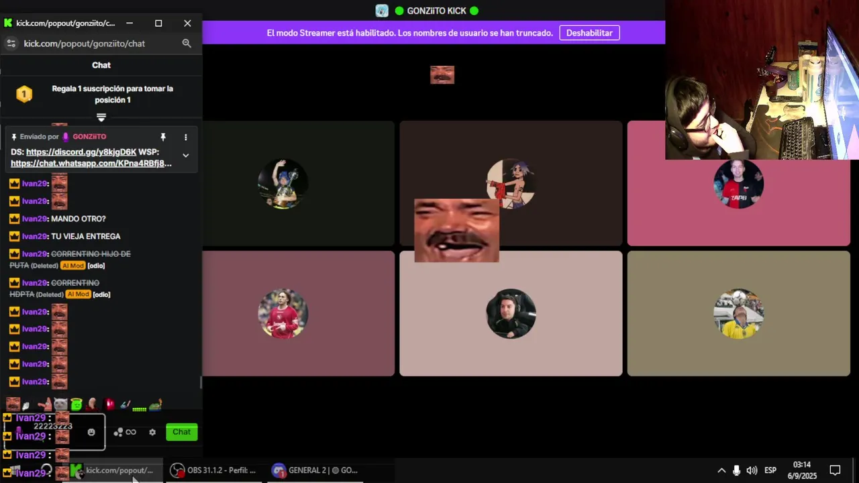Select the yellow jersey avatar on olive tile
The height and width of the screenshot is (483, 859).
(x=738, y=313)
